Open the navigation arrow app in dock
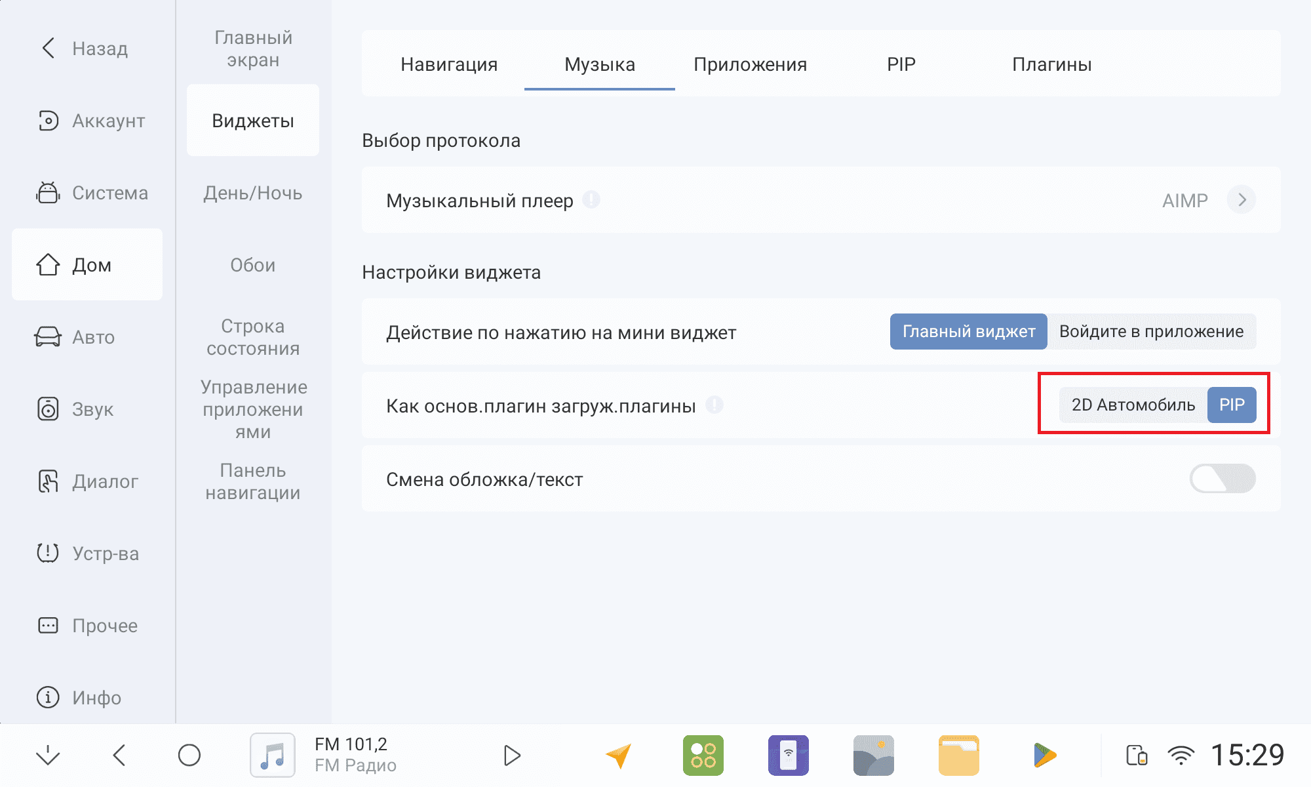Image resolution: width=1311 pixels, height=787 pixels. (618, 756)
